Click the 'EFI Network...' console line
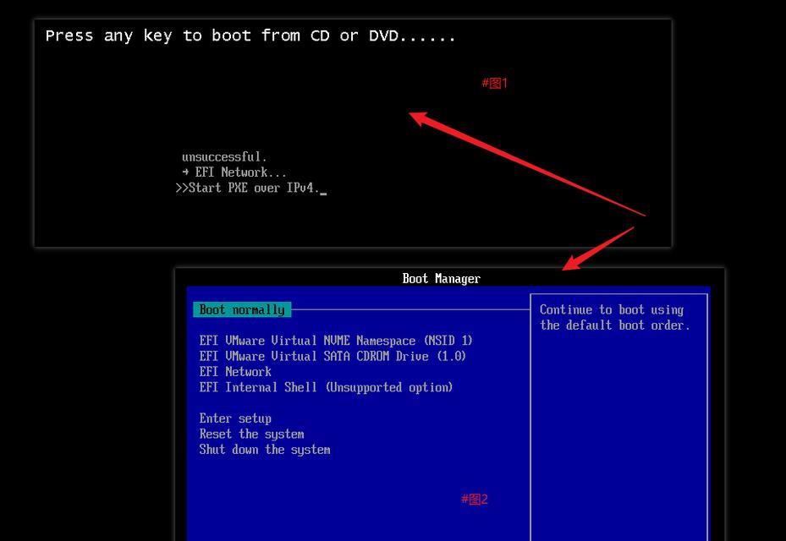786x541 pixels. [x=234, y=172]
